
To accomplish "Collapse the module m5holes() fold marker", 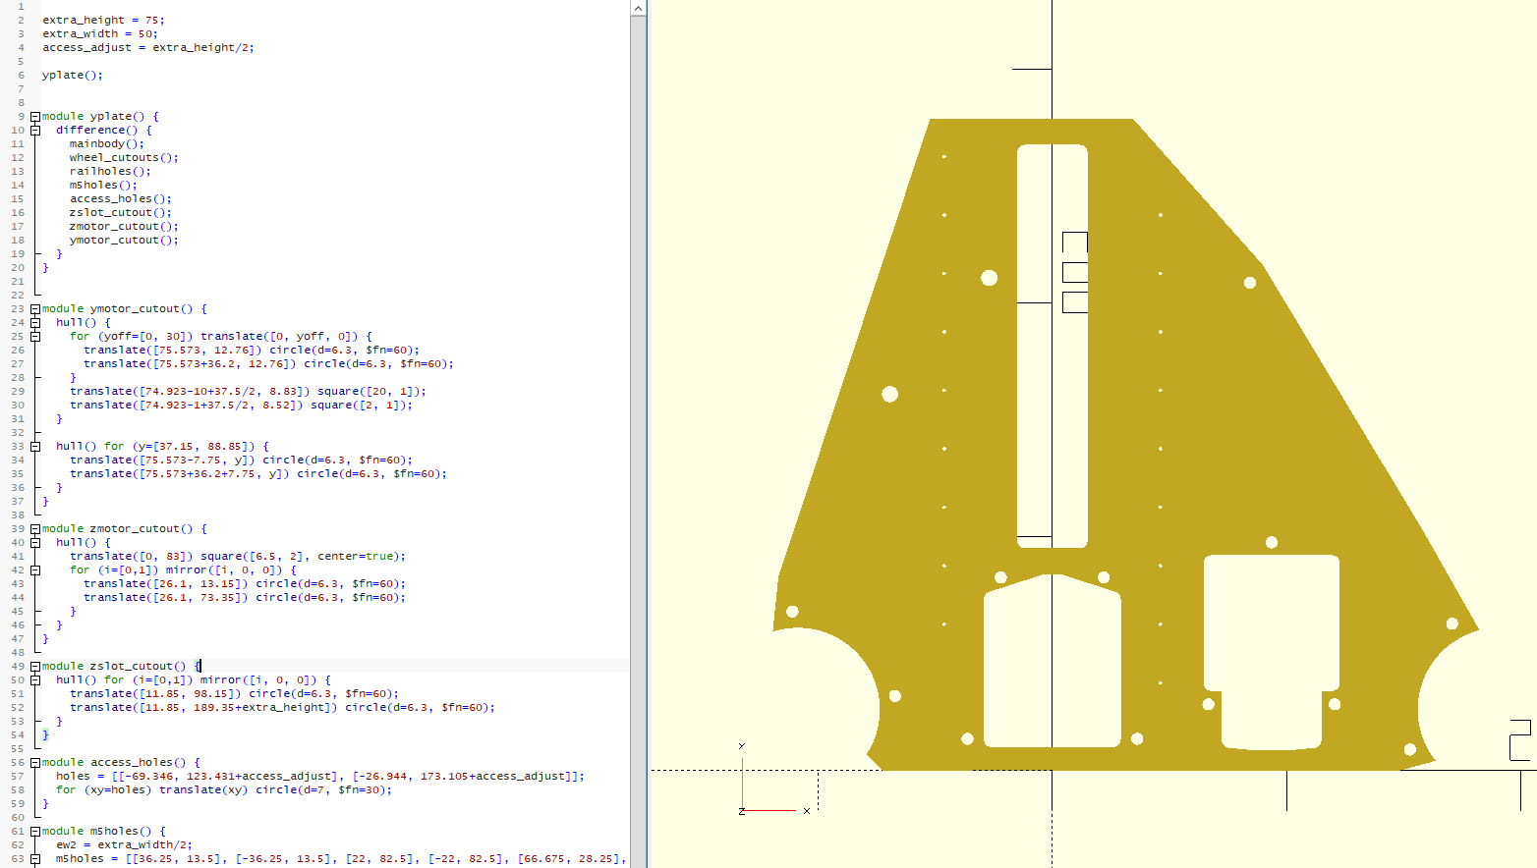I will (35, 831).
